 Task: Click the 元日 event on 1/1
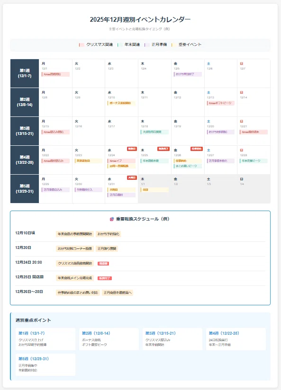pyautogui.click(x=154, y=189)
